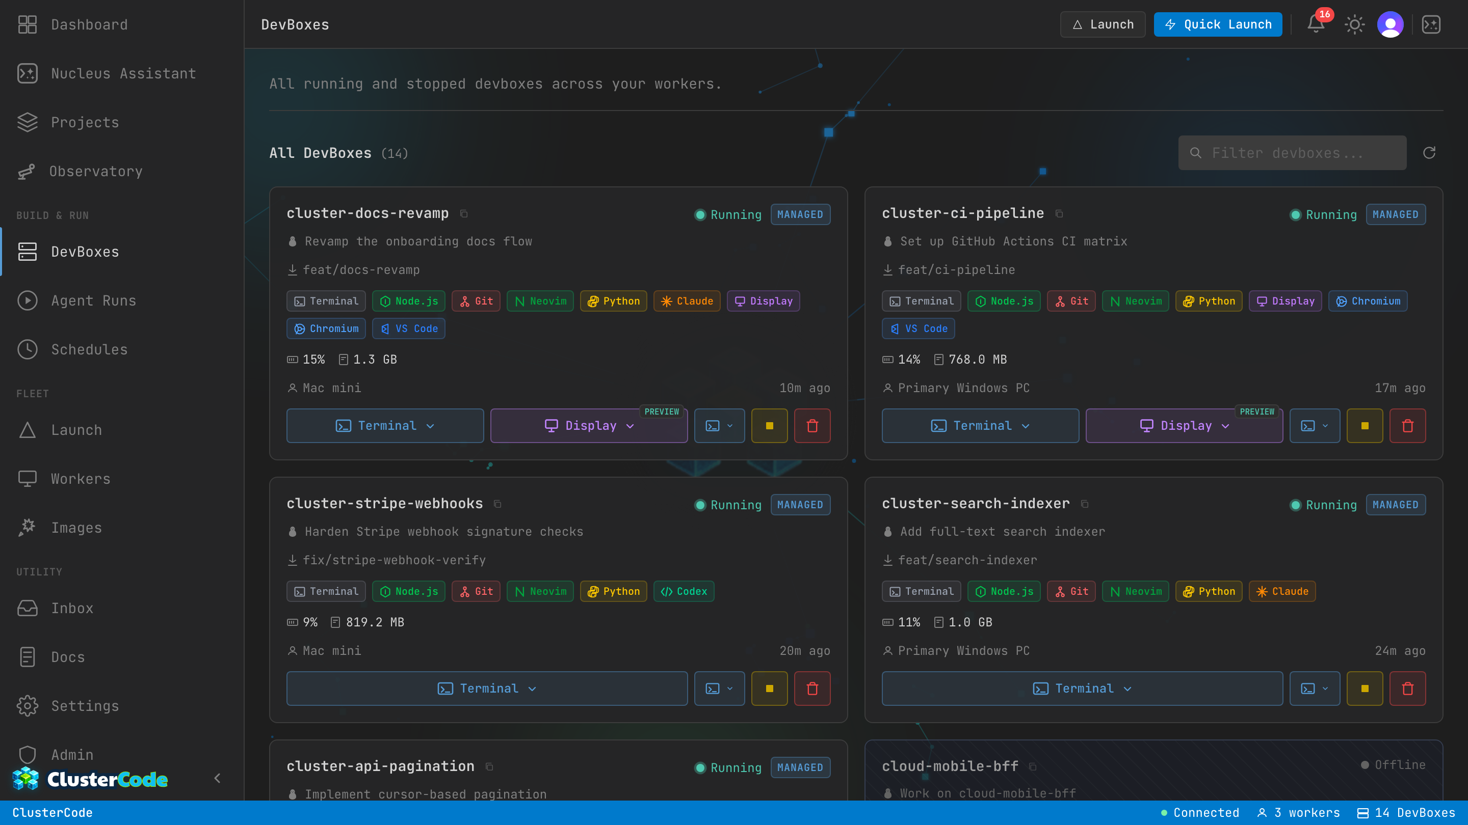1468x825 pixels.
Task: Click Quick Launch button
Action: point(1218,24)
